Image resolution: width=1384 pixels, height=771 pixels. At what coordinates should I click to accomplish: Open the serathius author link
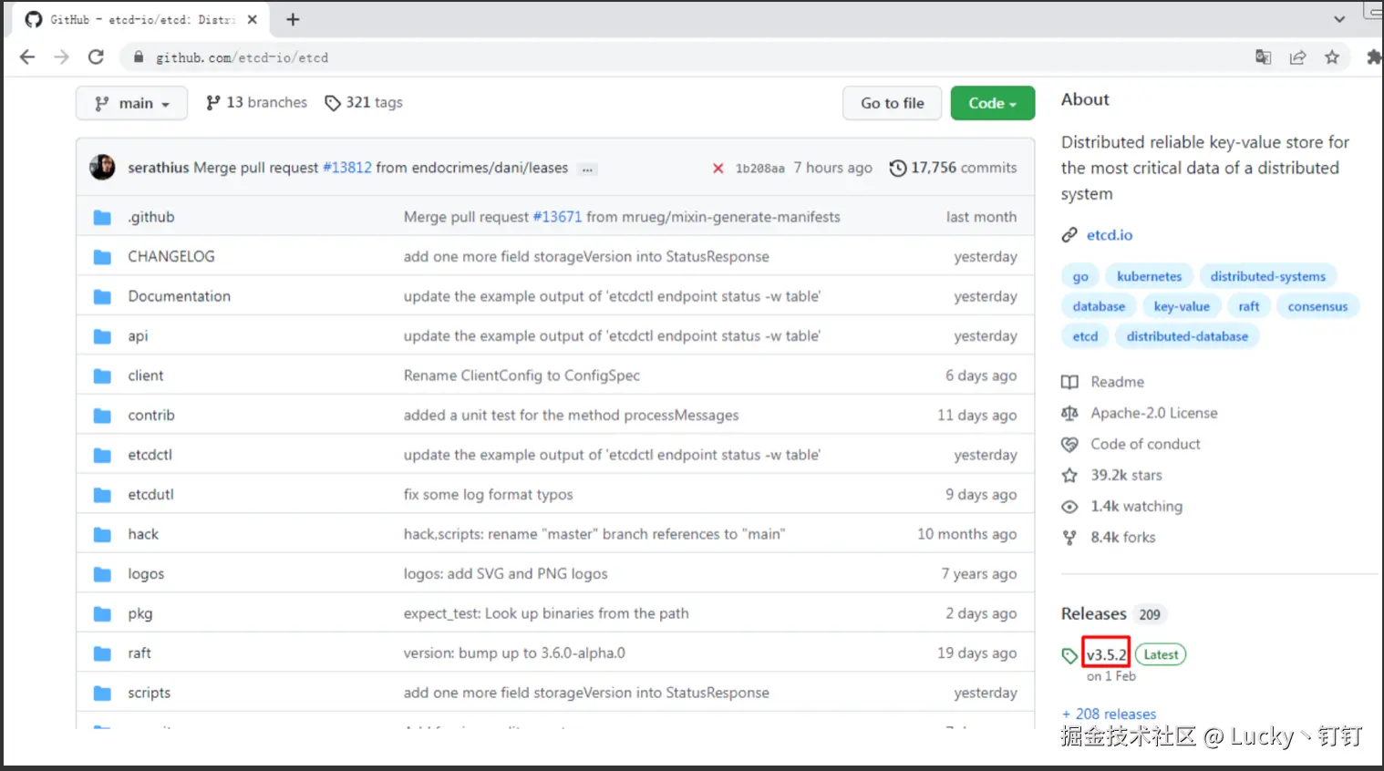[x=159, y=168]
